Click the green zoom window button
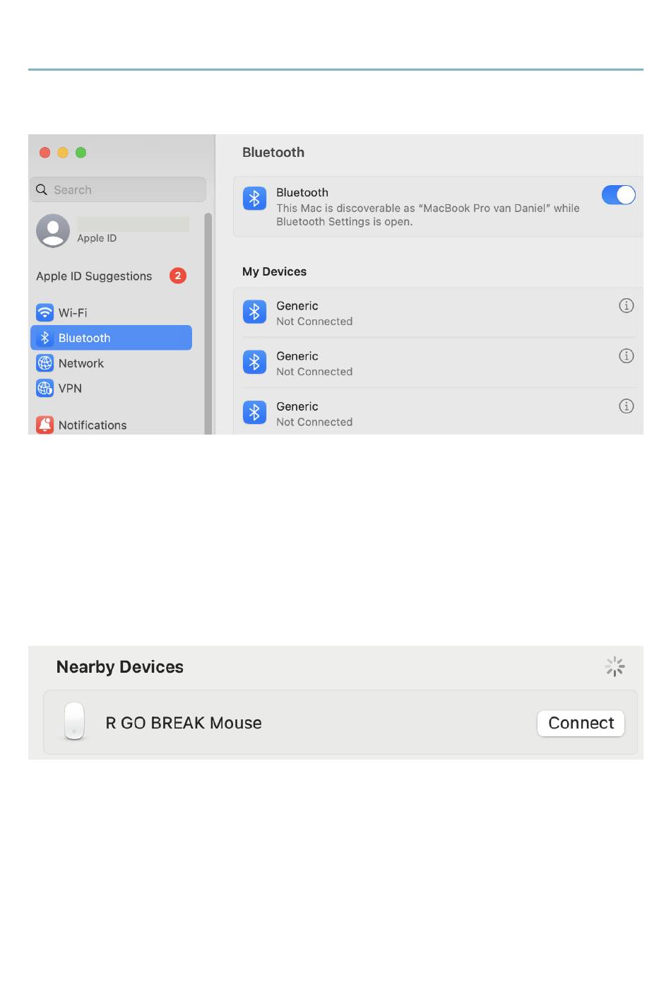This screenshot has height=1007, width=671. pos(81,153)
